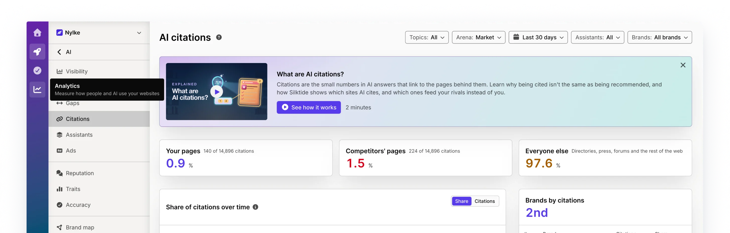This screenshot has width=730, height=233.
Task: Open Brand map in the sidebar
Action: [x=99, y=227]
